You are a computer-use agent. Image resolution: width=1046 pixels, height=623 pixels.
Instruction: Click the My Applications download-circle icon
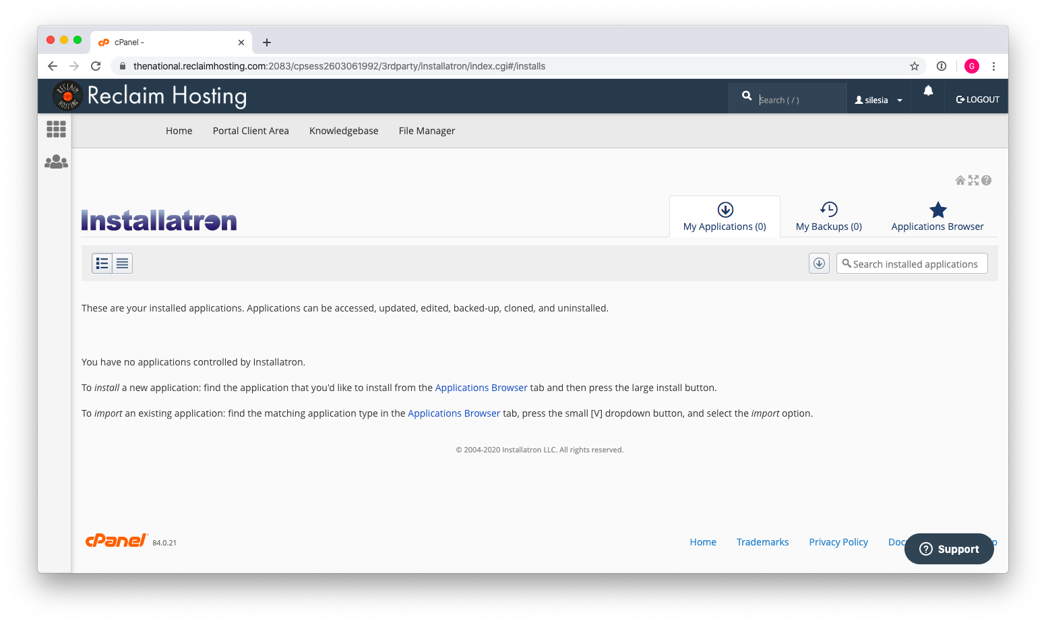pyautogui.click(x=725, y=210)
